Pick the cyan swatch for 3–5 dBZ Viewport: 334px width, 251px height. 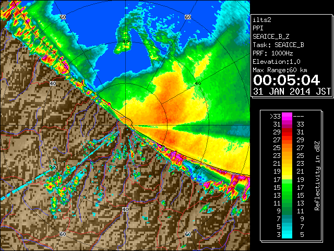(x=287, y=234)
